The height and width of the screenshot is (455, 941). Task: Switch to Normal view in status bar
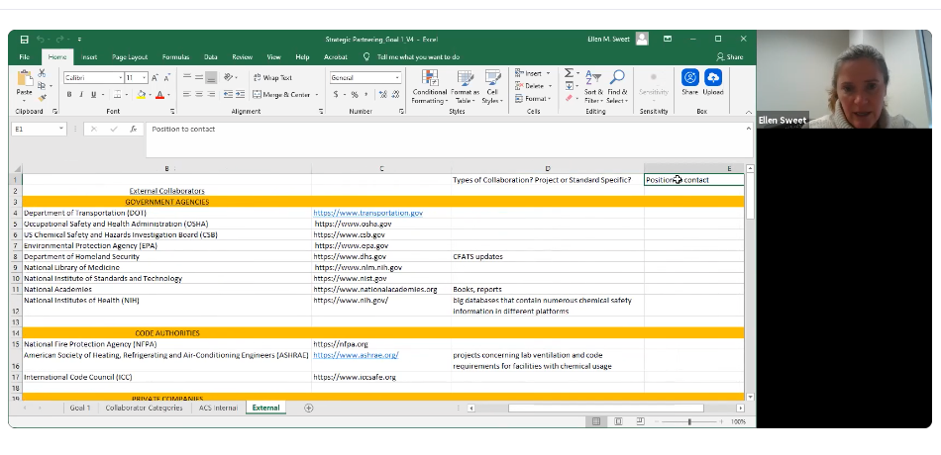(x=596, y=422)
